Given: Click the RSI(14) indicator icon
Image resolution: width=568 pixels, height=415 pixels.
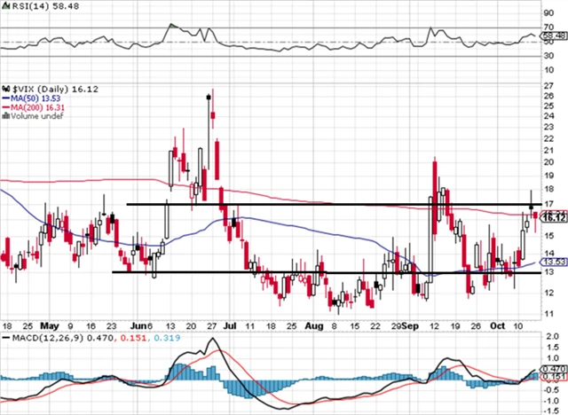Looking at the screenshot, I should (4, 6).
